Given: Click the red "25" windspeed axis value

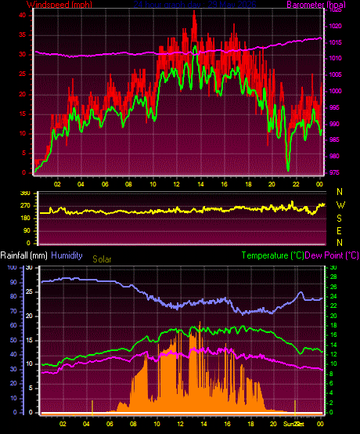Looking at the screenshot, I should (x=22, y=74).
